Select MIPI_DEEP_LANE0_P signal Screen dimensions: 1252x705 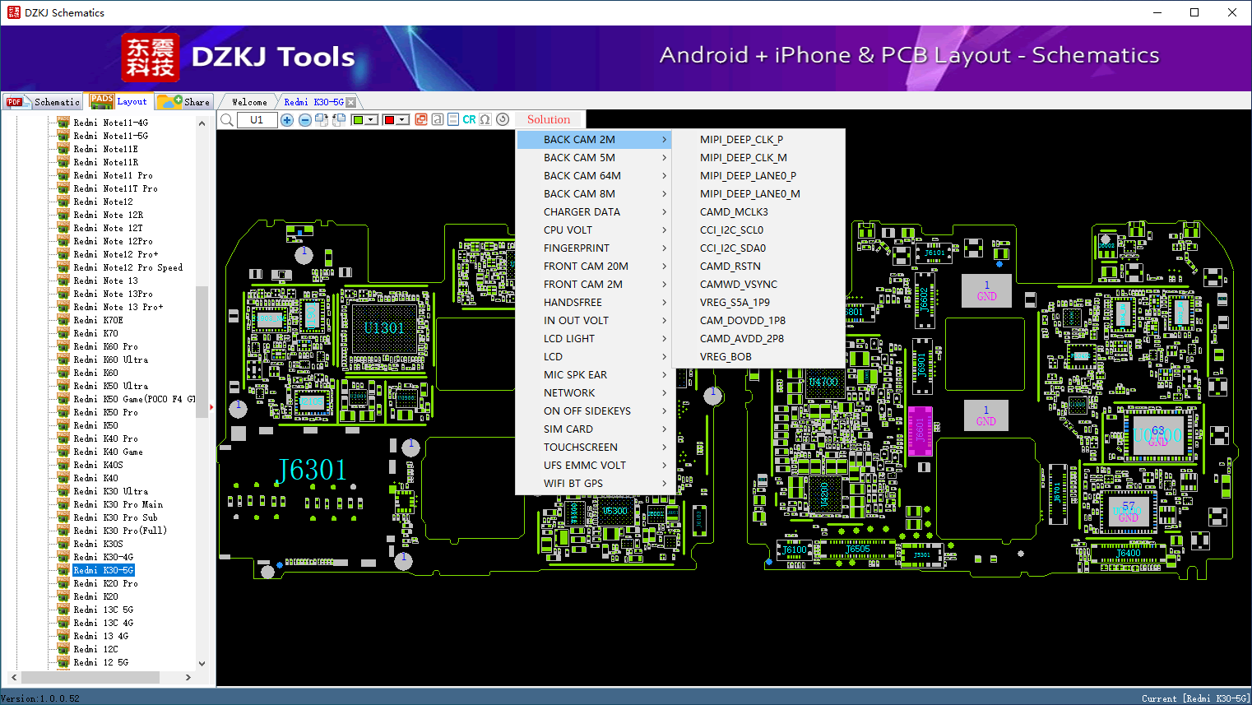point(758,176)
